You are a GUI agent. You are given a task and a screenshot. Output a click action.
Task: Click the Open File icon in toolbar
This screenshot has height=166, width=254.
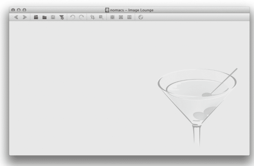(x=36, y=17)
